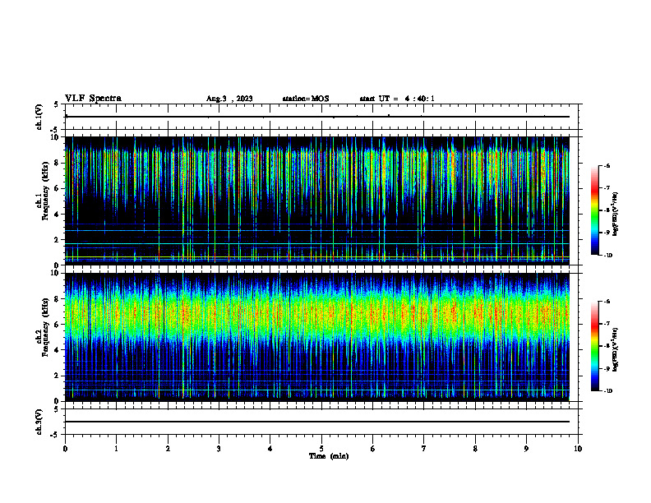Viewport: 651px width, 503px height.
Task: Click the "10" kHz tick on ch.1 frequency axis
Action: [x=54, y=137]
